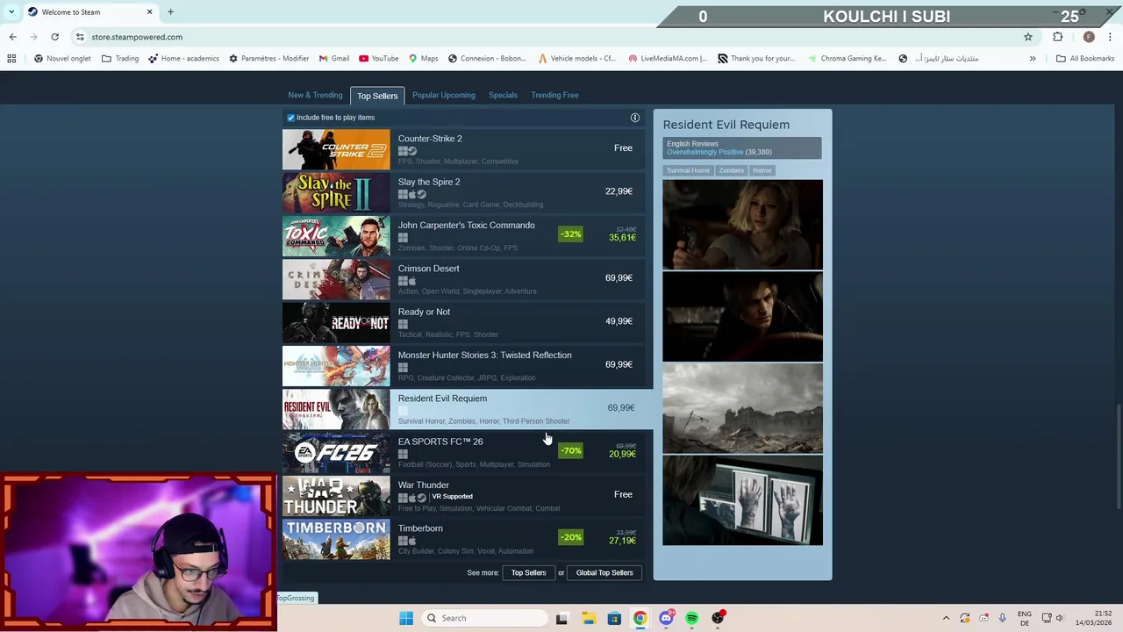Open the Trending Free tab
Image resolution: width=1123 pixels, height=632 pixels.
[x=554, y=95]
